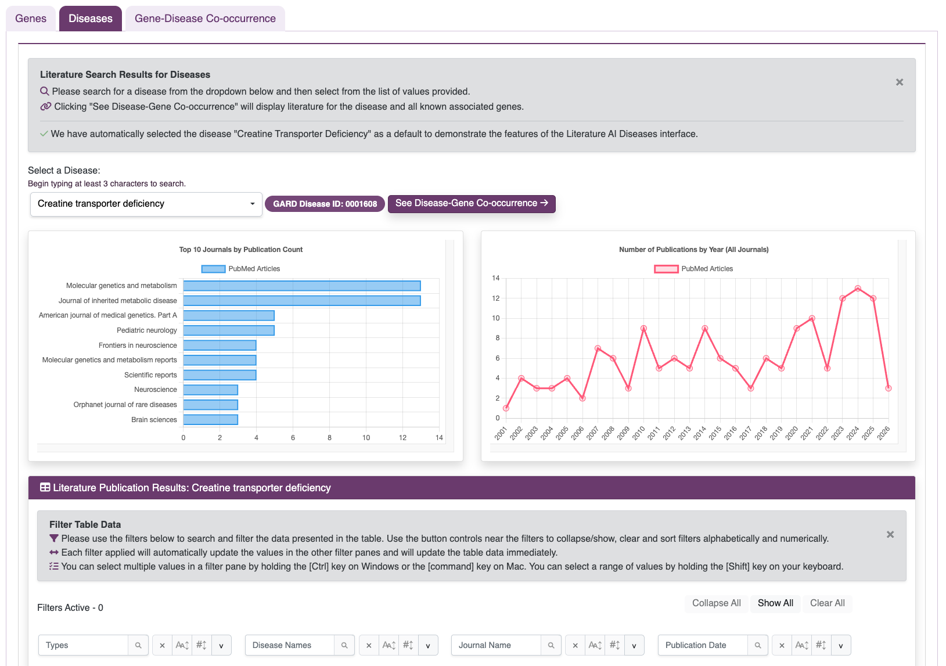The width and height of the screenshot is (946, 666).
Task: Toggle PubMed Articles legend on yearly publications chart
Action: point(693,268)
